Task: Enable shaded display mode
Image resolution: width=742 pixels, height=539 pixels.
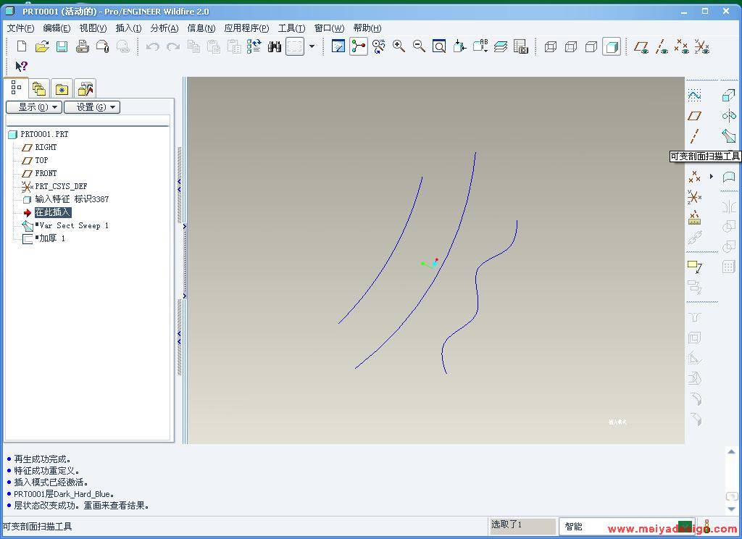Action: pyautogui.click(x=612, y=46)
